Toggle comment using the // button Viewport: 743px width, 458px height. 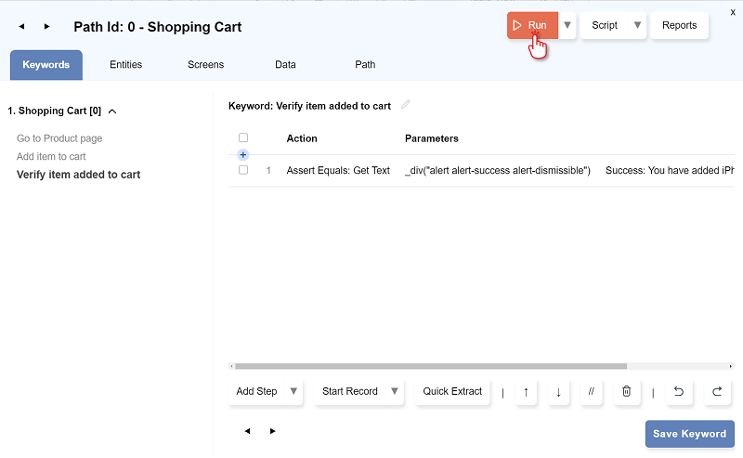(x=592, y=392)
